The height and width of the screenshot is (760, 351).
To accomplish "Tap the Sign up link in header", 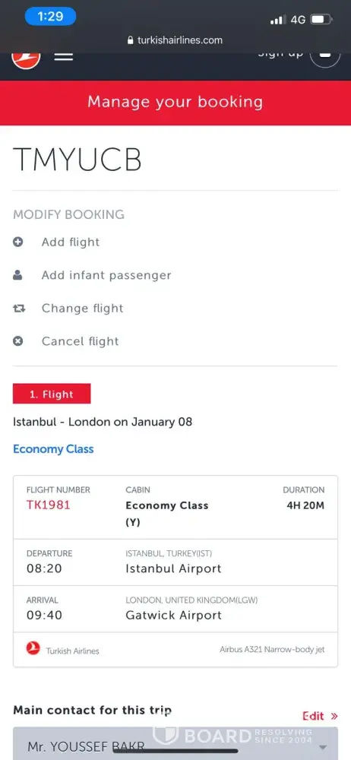I will coord(280,54).
